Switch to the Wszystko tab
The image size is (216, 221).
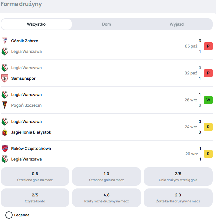click(36, 24)
